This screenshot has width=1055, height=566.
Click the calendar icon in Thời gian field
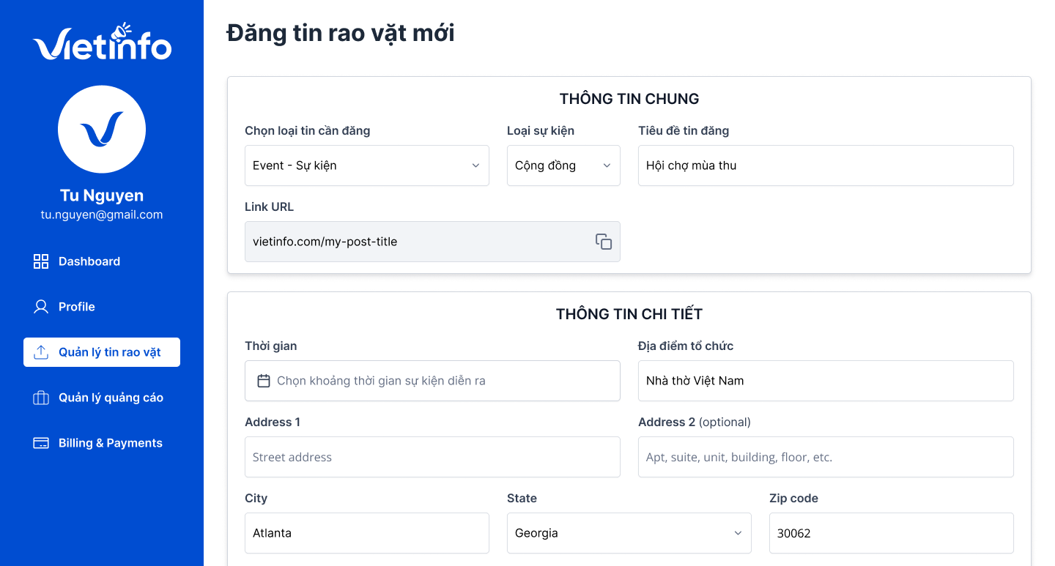264,381
